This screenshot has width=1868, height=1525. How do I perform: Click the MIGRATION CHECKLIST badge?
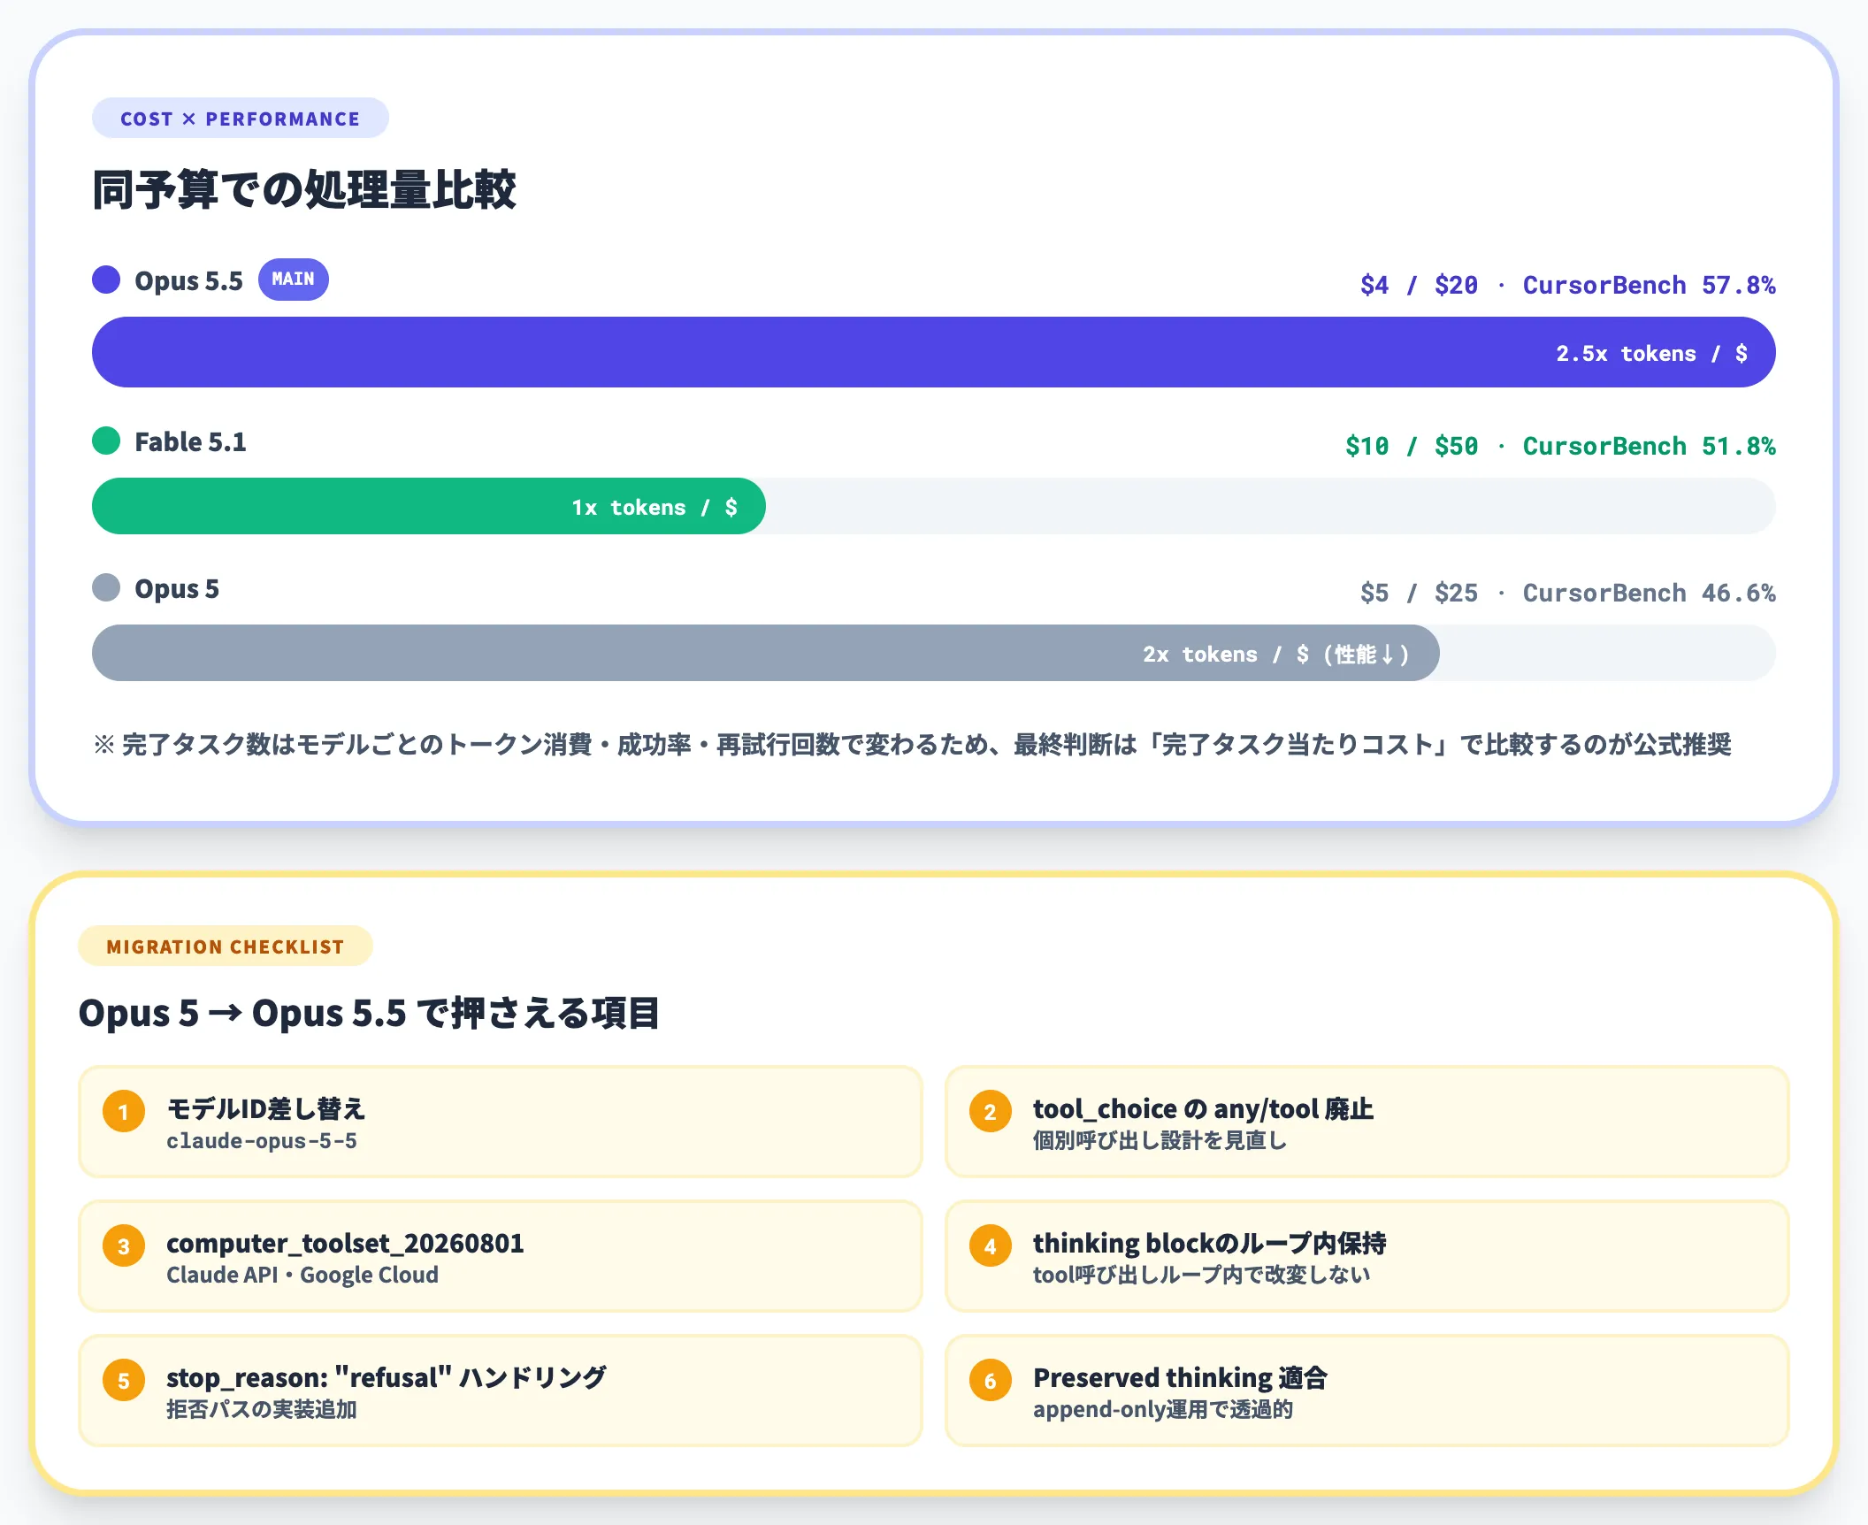pyautogui.click(x=226, y=946)
